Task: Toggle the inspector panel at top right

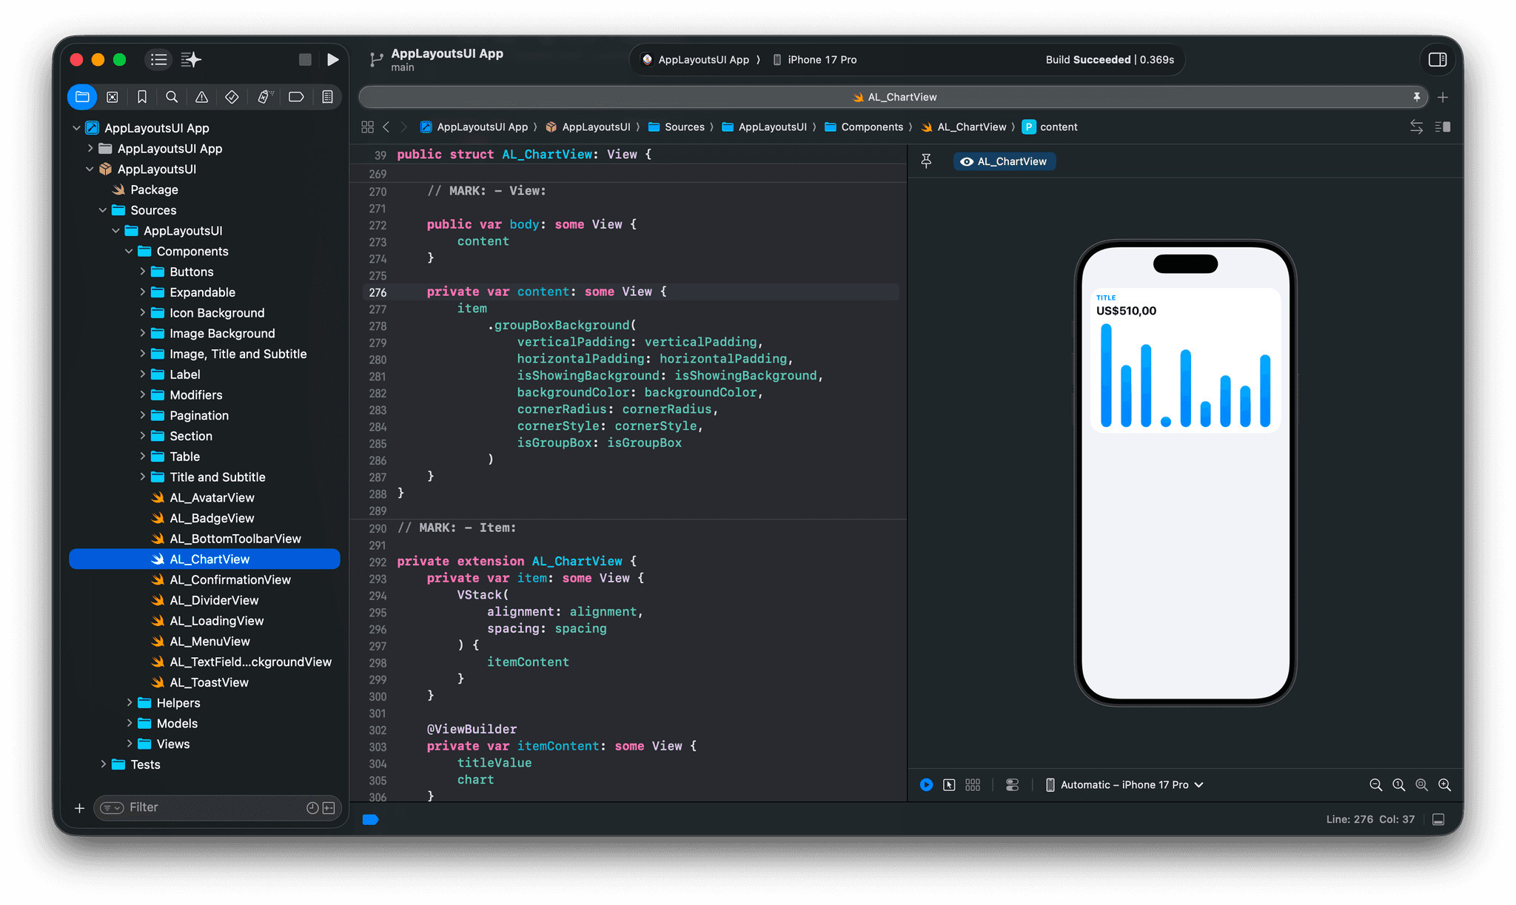Action: [x=1438, y=60]
